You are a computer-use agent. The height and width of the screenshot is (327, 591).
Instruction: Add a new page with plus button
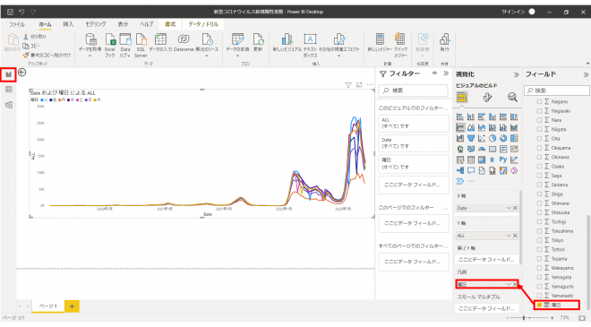click(x=72, y=306)
